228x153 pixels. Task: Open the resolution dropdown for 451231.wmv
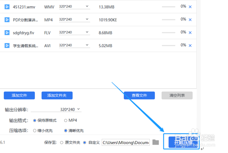tap(74, 7)
